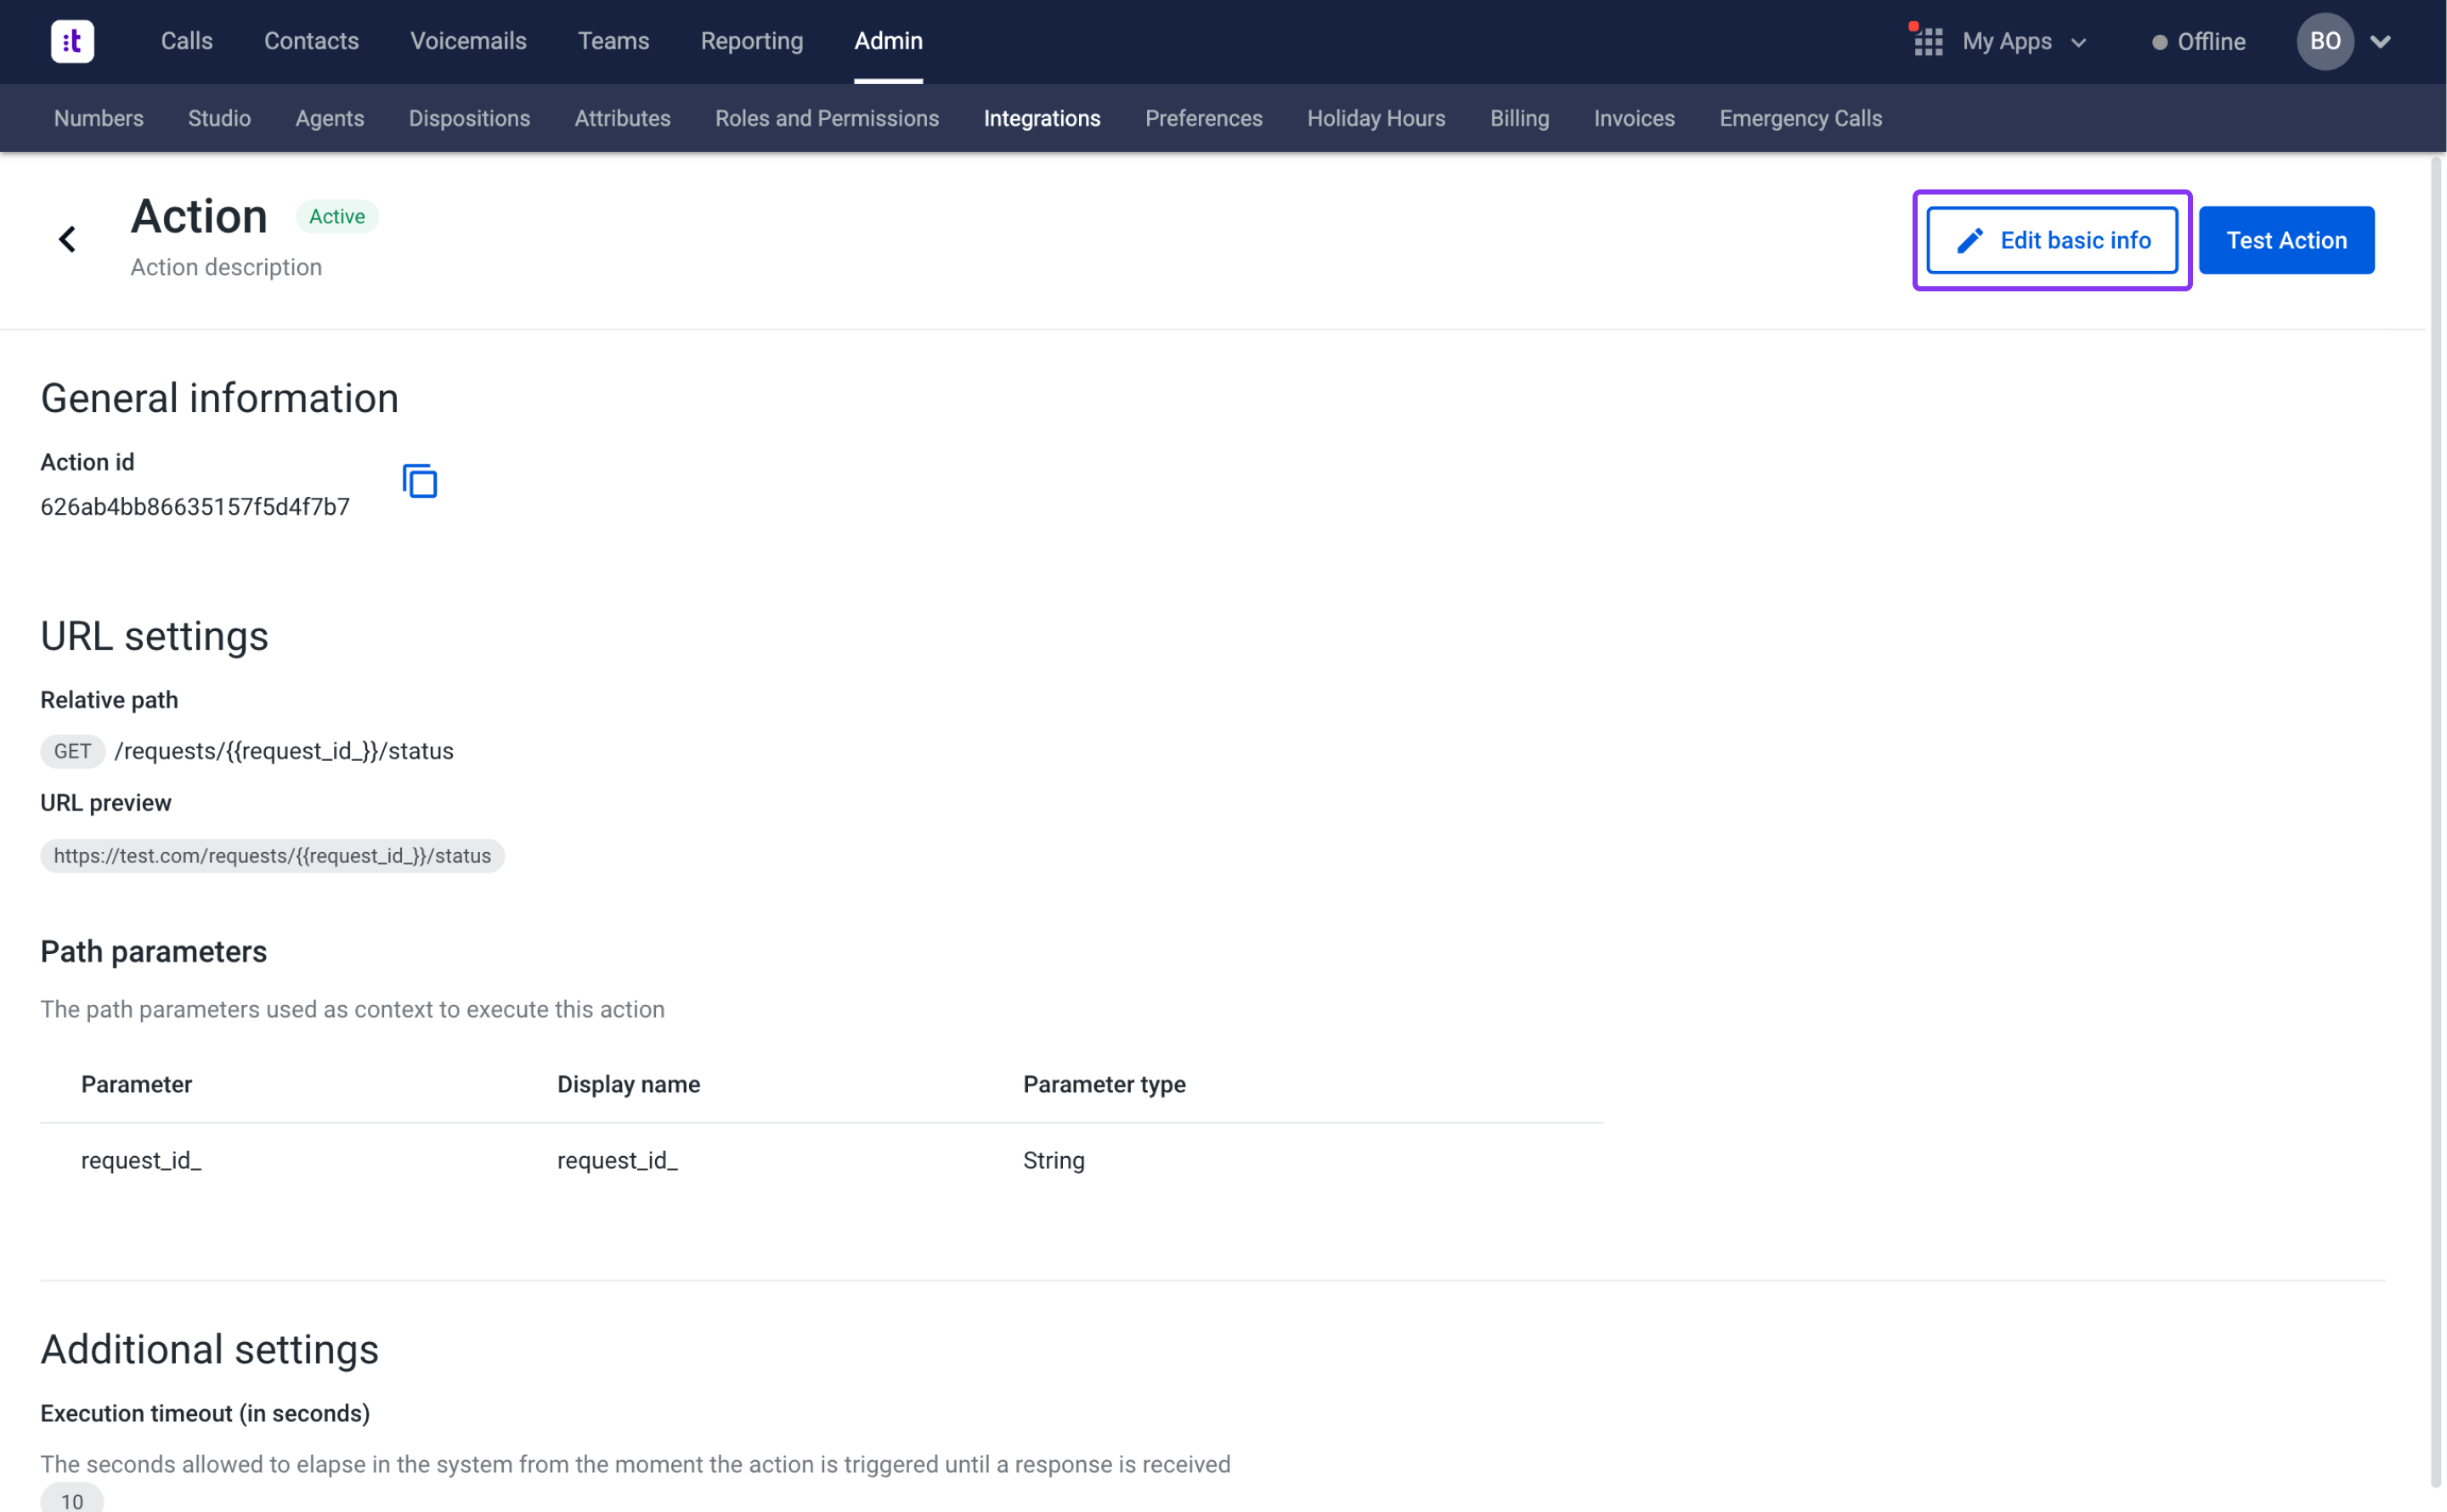The height and width of the screenshot is (1512, 2447).
Task: Copy the Action id to clipboard
Action: point(419,481)
